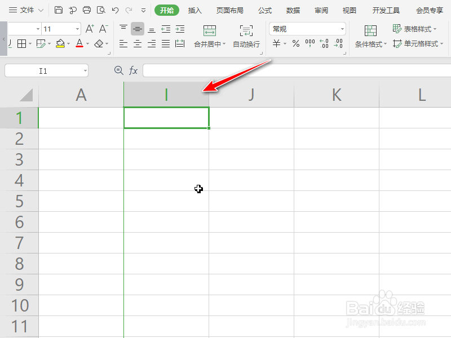451x338 pixels.
Task: Expand font name dropdown arrow
Action: 38,29
